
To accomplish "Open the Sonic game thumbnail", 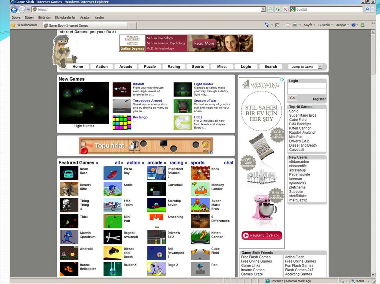I will tap(113, 189).
